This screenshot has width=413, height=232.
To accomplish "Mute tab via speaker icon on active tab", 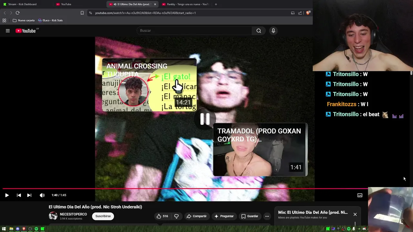I will [115, 4].
